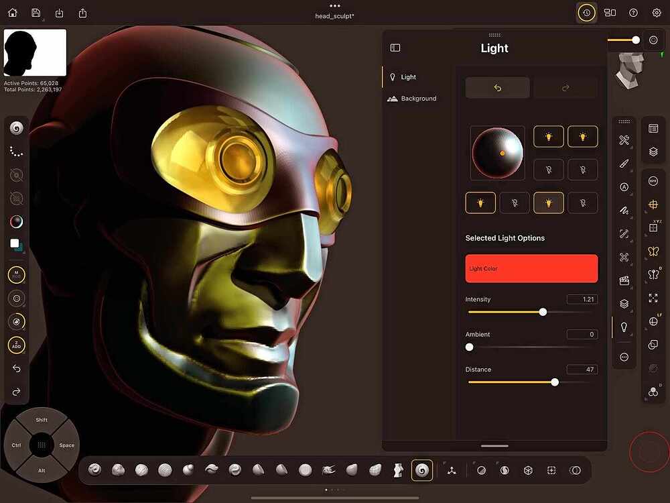The width and height of the screenshot is (670, 503).
Task: Open the top center ellipsis menu
Action: [335, 5]
